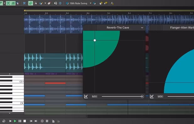Click the grid icon right of Record
The width and height of the screenshot is (194, 124).
click(x=47, y=121)
